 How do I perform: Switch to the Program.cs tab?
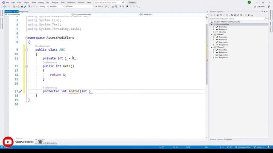click(x=24, y=11)
